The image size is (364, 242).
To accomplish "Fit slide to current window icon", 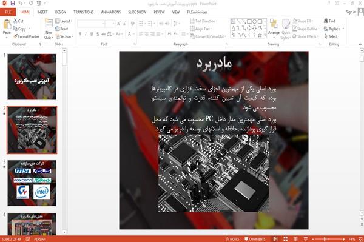I will 360,239.
